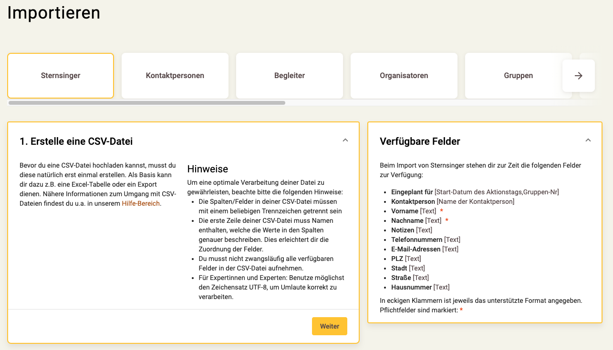The width and height of the screenshot is (613, 350).
Task: Click the 'Pflichtfelder sind markiert' note
Action: tap(421, 310)
